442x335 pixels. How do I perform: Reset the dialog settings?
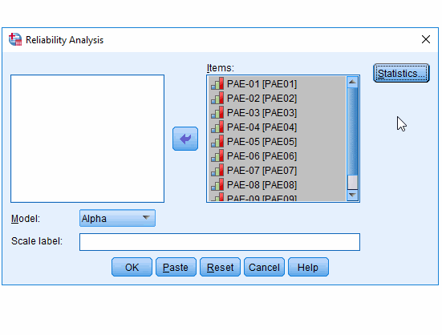(x=220, y=267)
